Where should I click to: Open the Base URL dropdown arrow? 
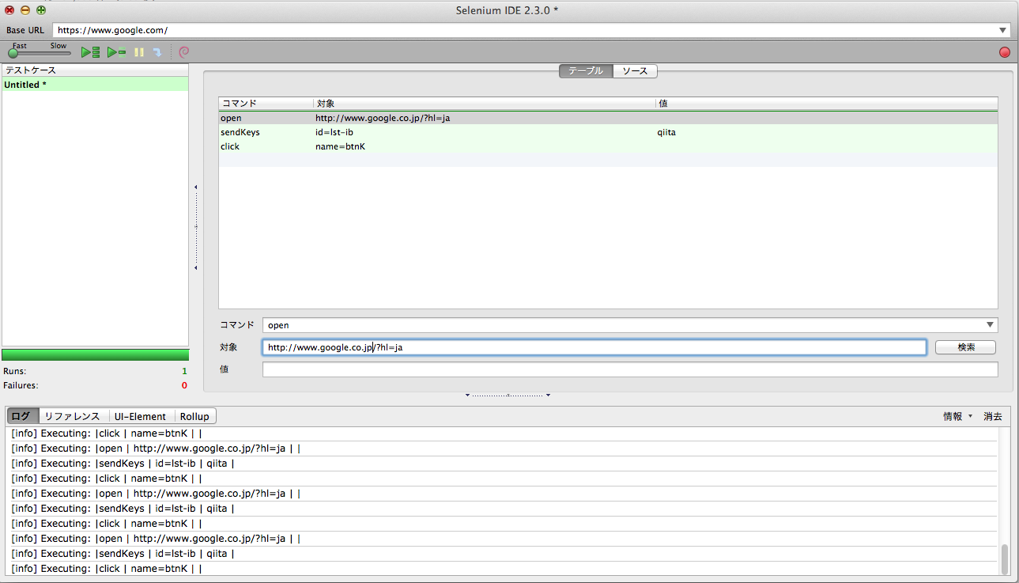1003,30
